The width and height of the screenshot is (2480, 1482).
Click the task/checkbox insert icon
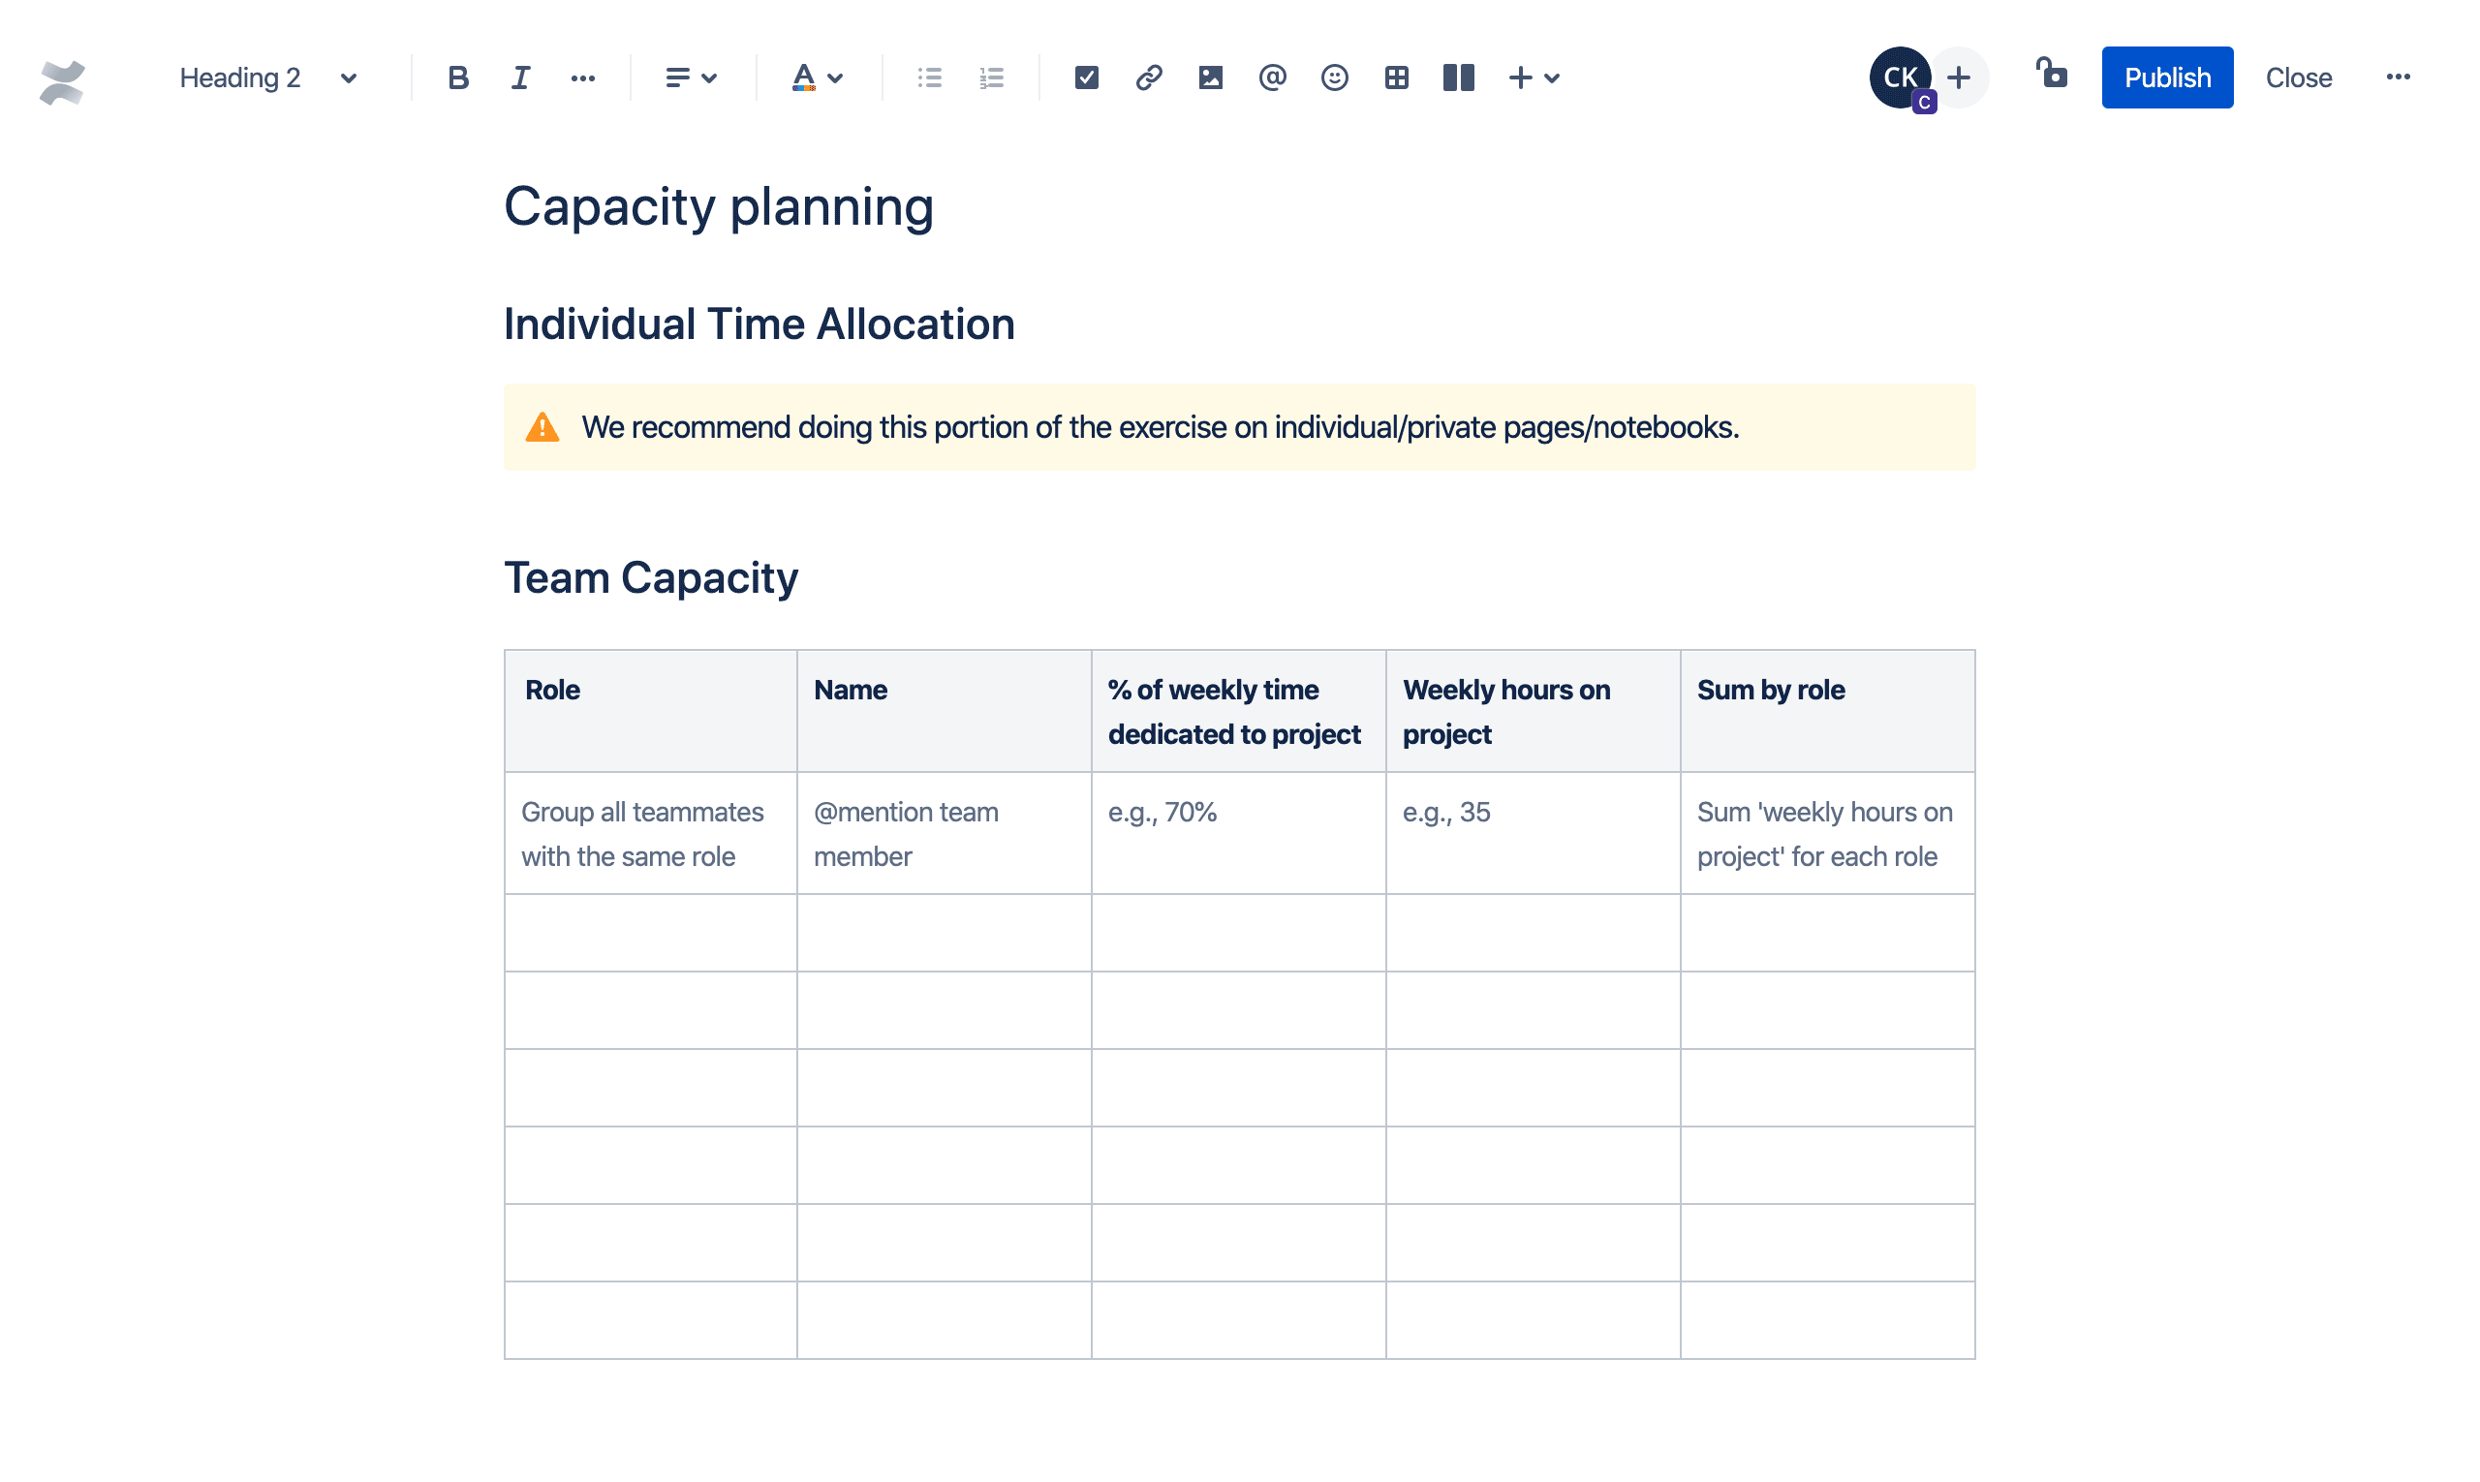[1087, 77]
